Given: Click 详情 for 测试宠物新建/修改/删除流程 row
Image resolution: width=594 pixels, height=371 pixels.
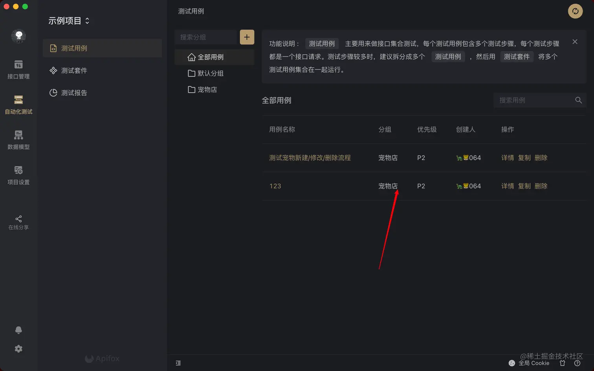Looking at the screenshot, I should (508, 158).
